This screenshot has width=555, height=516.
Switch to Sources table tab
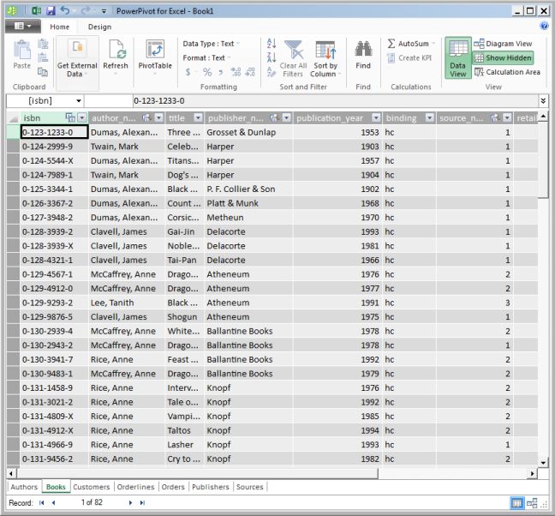[x=250, y=487]
